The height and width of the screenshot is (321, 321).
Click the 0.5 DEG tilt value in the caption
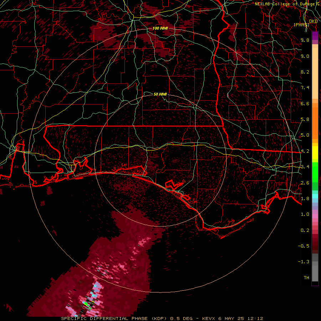[182, 319]
